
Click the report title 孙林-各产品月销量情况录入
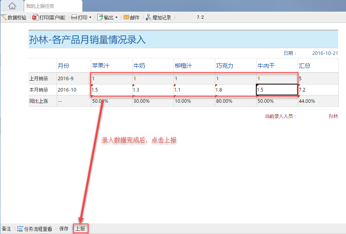87,40
